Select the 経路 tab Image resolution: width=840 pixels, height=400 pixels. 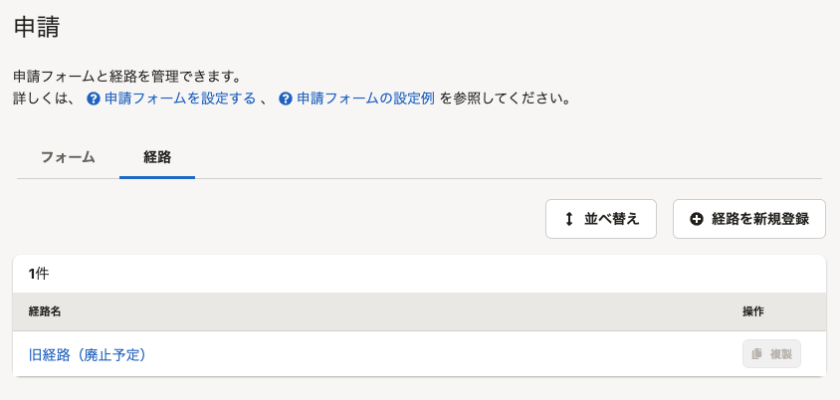(x=157, y=157)
